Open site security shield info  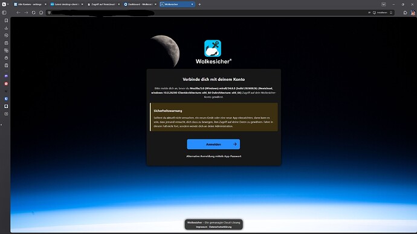click(x=49, y=13)
